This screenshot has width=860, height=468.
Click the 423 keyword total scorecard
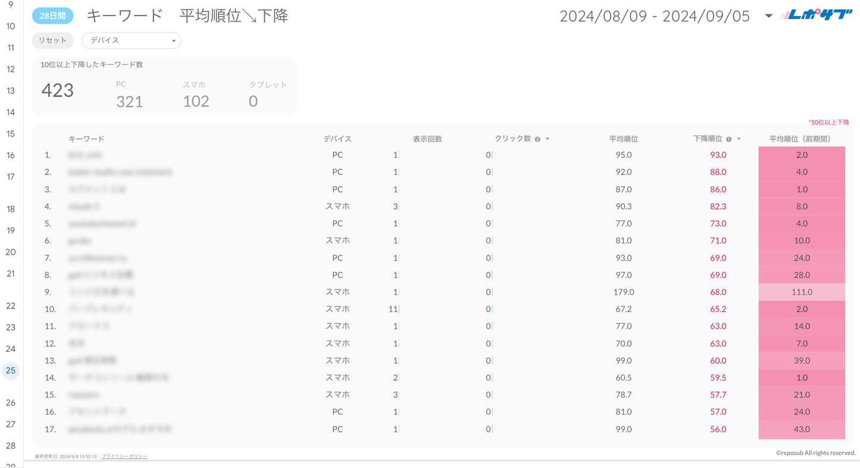pyautogui.click(x=58, y=91)
